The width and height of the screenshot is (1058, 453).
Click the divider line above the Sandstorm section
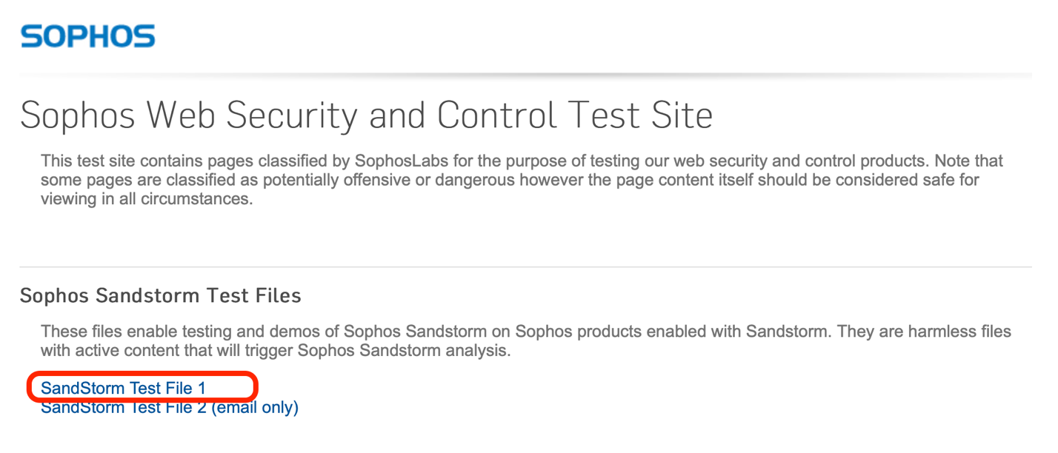coord(525,266)
